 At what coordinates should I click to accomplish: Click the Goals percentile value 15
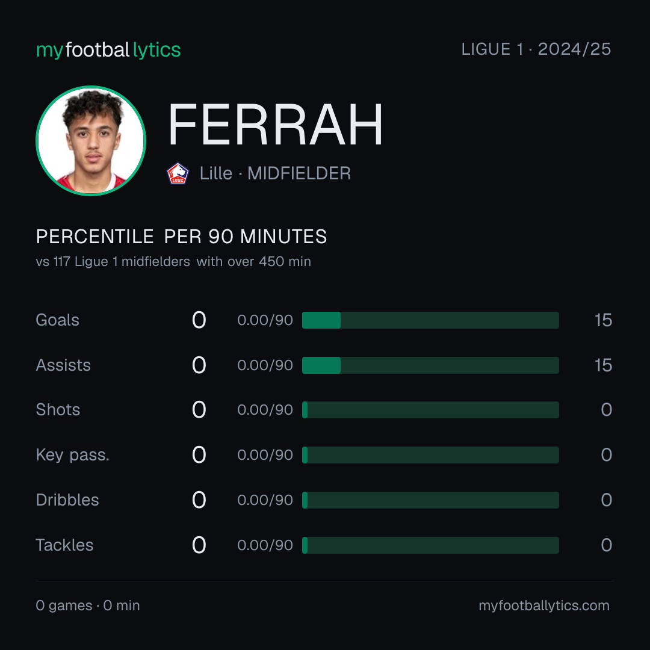pyautogui.click(x=603, y=320)
